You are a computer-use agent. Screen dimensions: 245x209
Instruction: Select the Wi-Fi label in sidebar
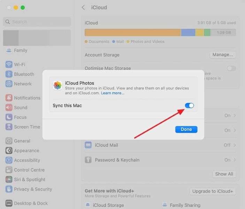point(20,64)
